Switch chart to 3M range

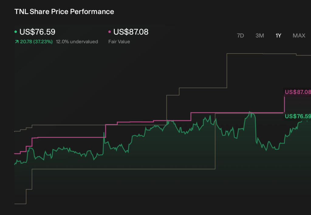pos(260,36)
